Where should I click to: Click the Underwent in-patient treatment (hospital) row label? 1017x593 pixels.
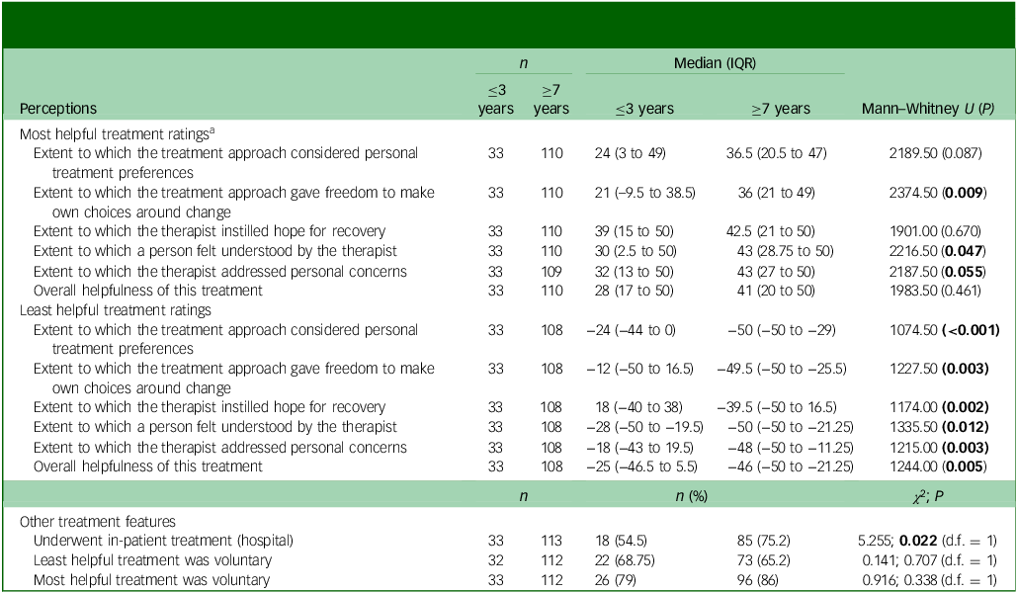160,541
